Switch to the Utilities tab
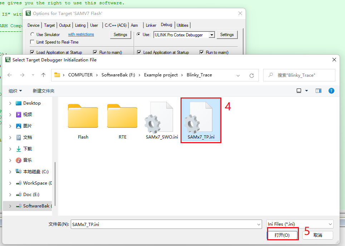The image size is (345, 246). click(x=182, y=25)
